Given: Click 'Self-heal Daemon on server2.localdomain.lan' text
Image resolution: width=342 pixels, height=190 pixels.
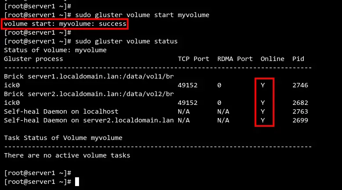Looking at the screenshot, I should [89, 120].
